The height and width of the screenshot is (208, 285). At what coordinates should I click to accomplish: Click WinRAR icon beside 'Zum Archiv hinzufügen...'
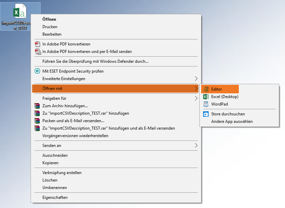(x=37, y=106)
